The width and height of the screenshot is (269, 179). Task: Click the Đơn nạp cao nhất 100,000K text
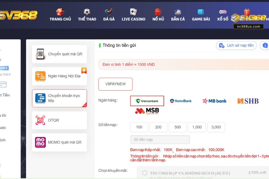(x=200, y=150)
